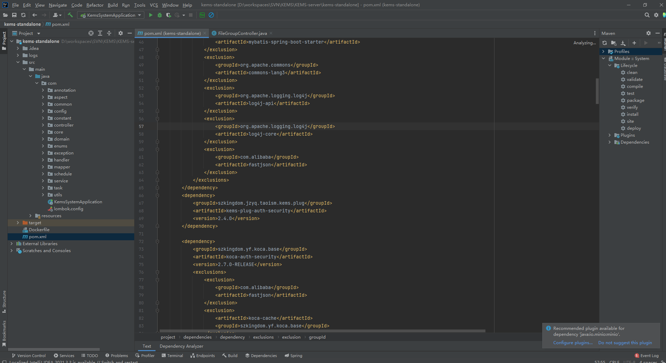
Task: Switch to FileGroupController.java tab
Action: 242,33
